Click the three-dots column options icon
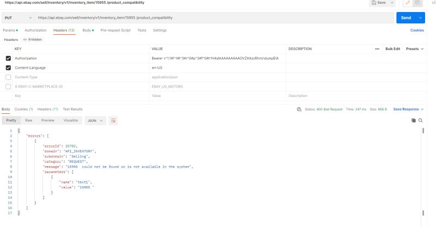The width and height of the screenshot is (436, 227). [x=377, y=49]
